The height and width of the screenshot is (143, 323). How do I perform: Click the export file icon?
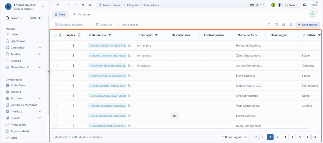point(269,25)
